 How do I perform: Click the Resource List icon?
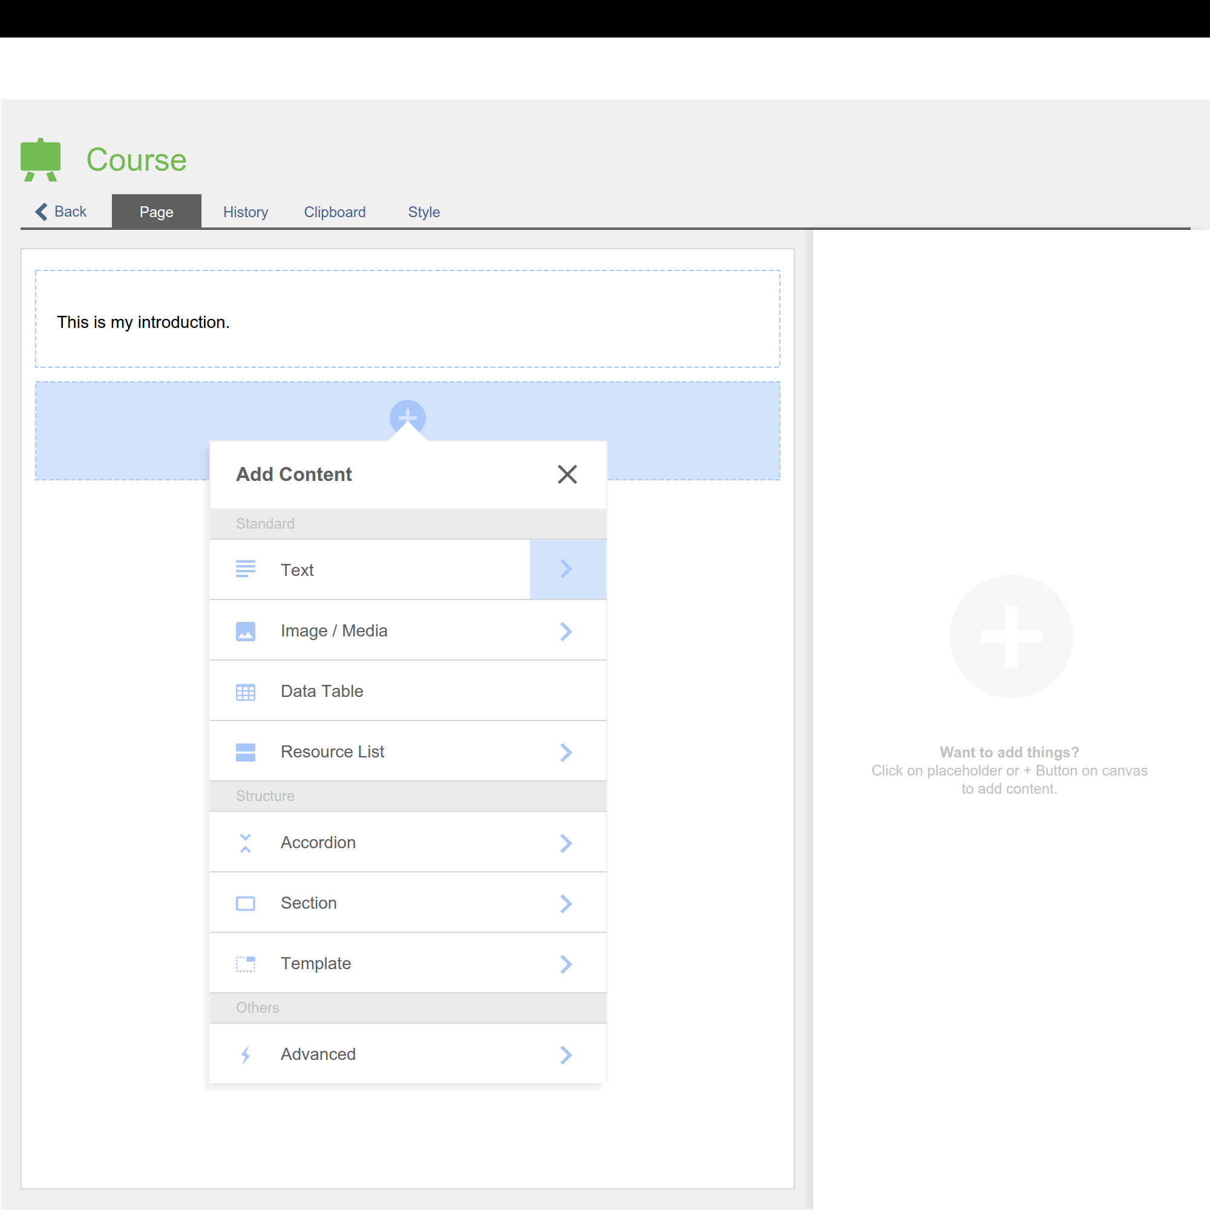pos(246,752)
